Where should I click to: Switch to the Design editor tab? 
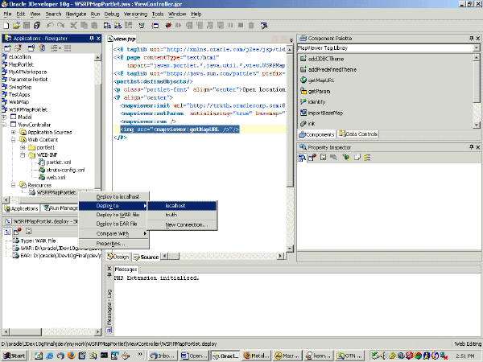click(118, 257)
